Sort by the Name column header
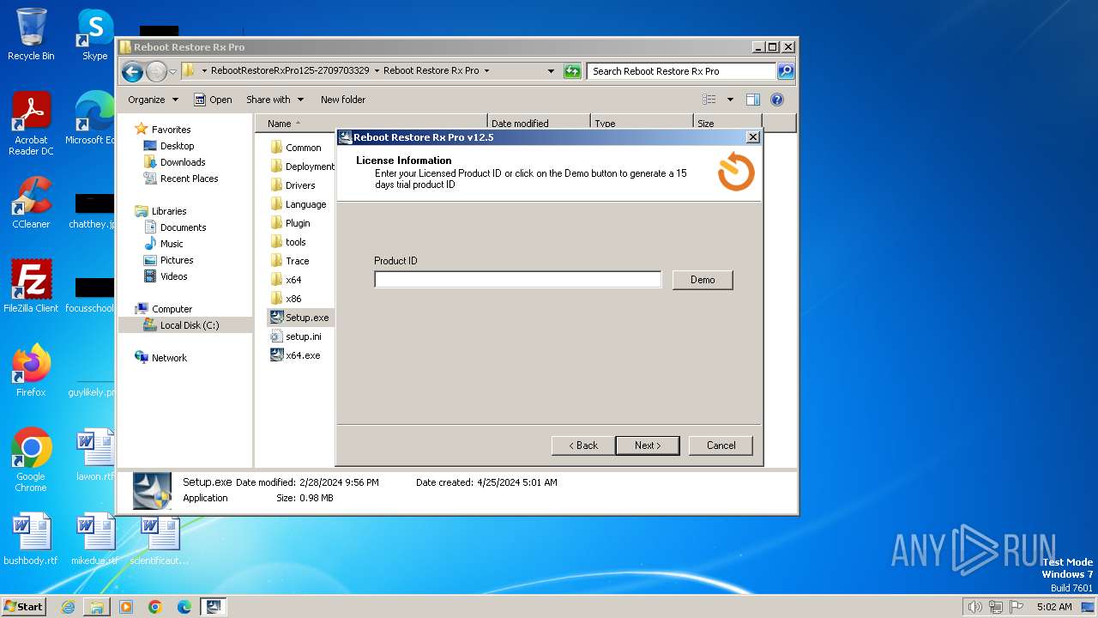 (371, 124)
